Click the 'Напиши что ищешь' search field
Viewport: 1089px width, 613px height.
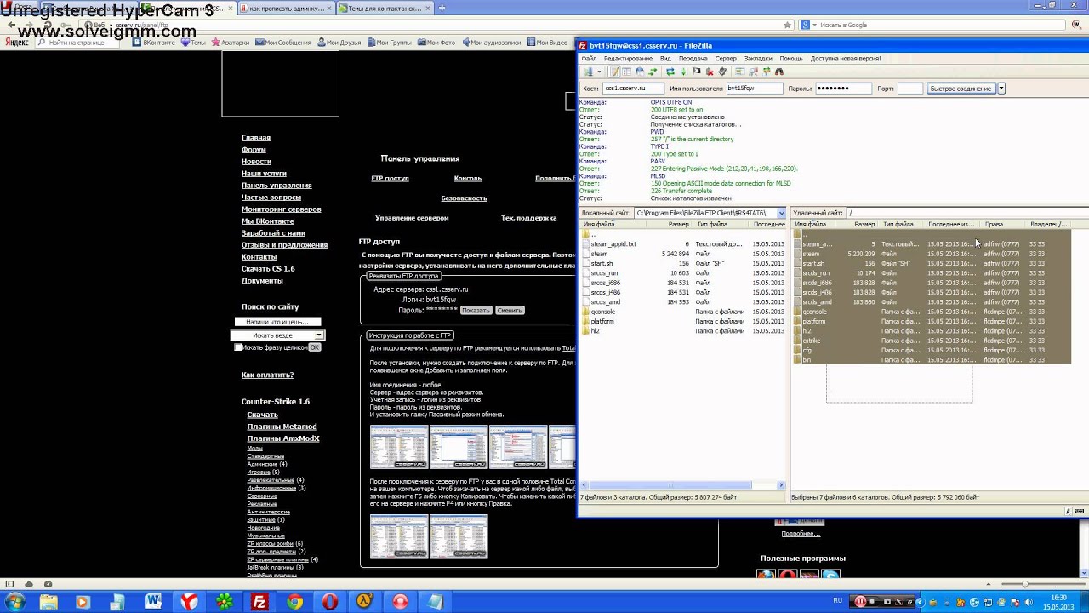pyautogui.click(x=277, y=322)
